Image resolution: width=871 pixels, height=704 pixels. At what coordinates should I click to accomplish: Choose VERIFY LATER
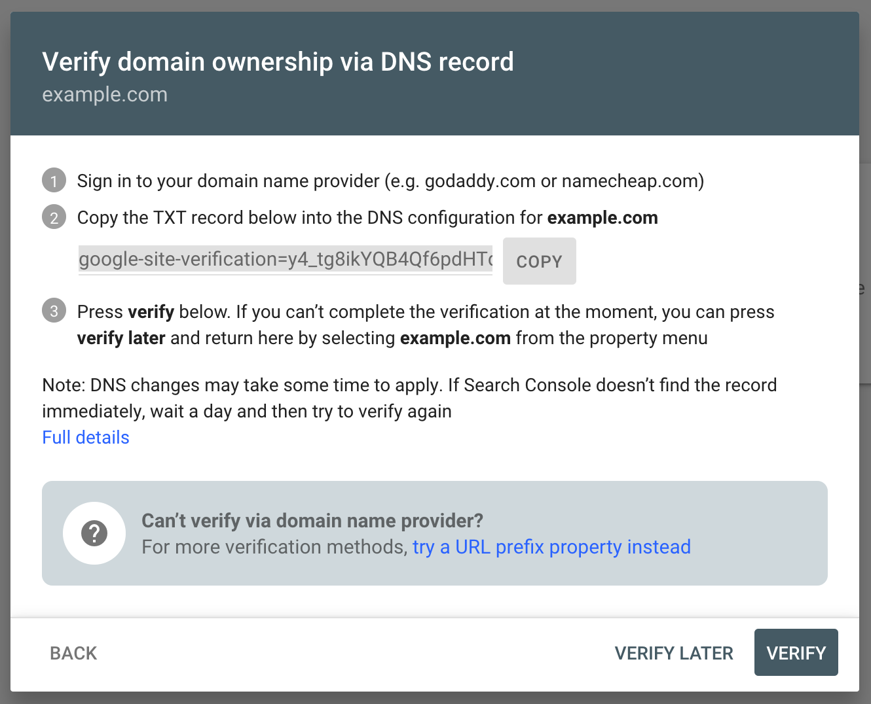674,653
